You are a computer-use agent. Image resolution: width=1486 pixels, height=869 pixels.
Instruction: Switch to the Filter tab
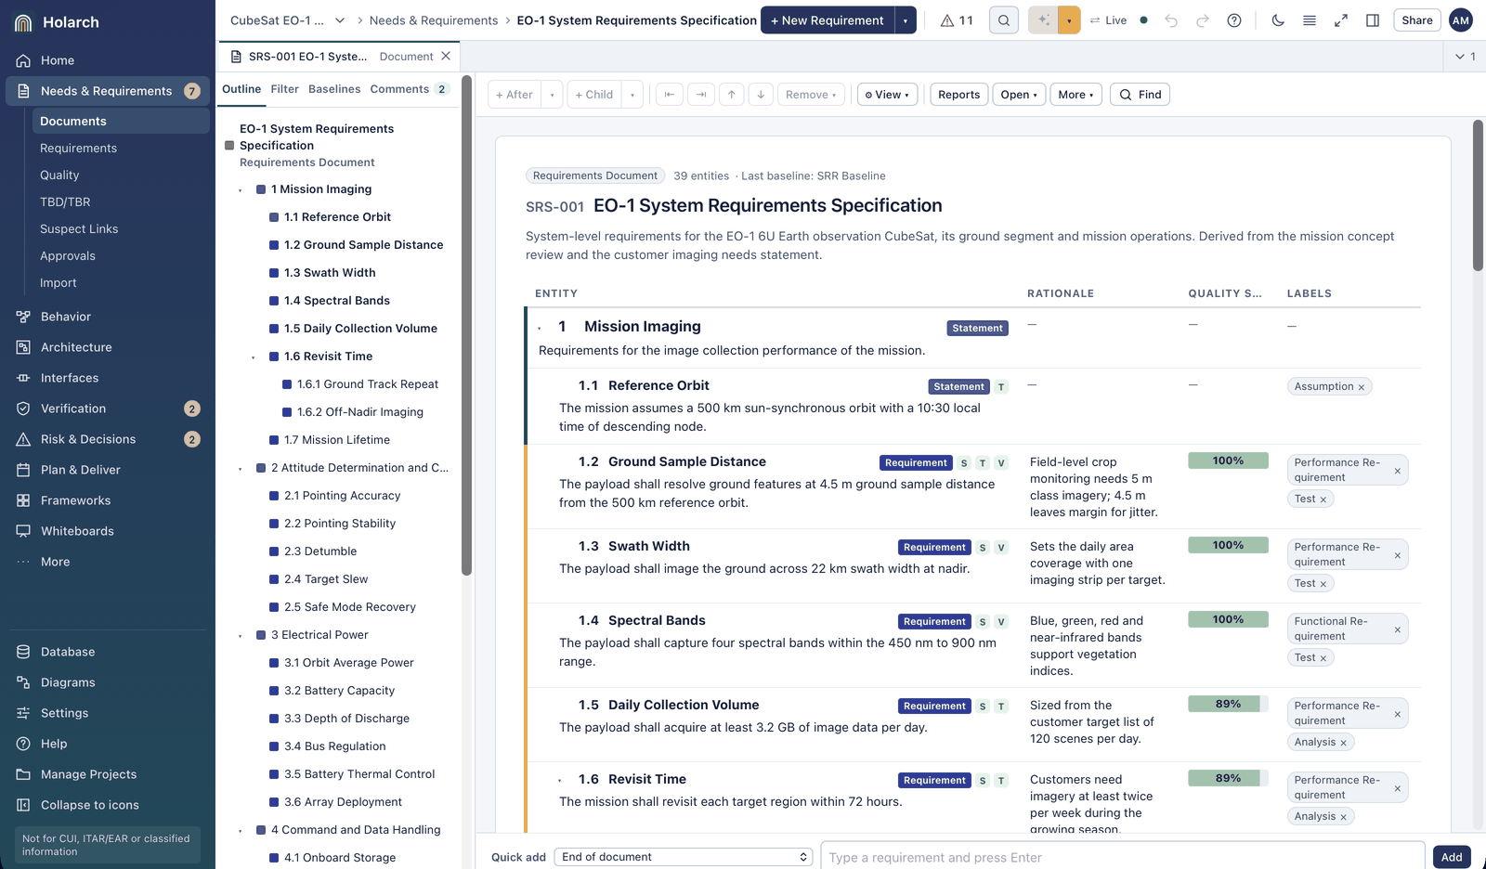click(x=284, y=89)
